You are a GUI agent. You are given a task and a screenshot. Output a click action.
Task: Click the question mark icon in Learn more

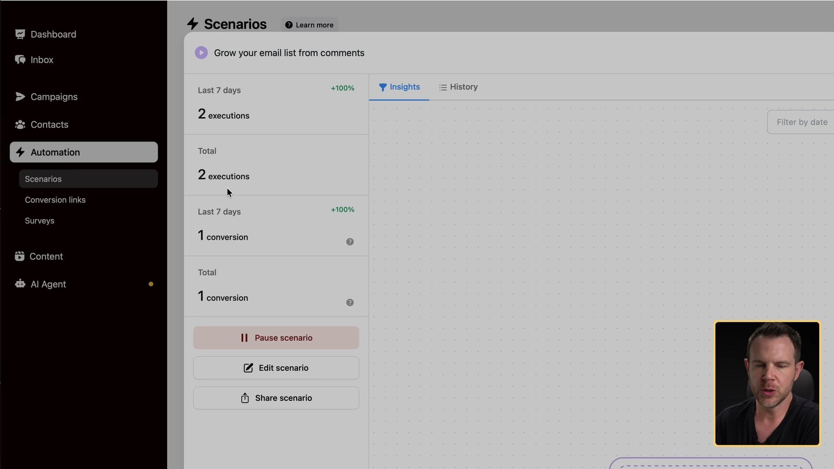[288, 25]
